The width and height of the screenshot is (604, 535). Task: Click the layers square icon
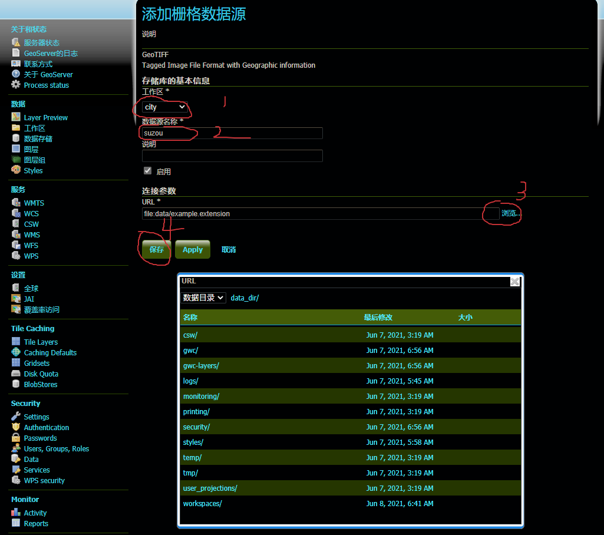[16, 148]
